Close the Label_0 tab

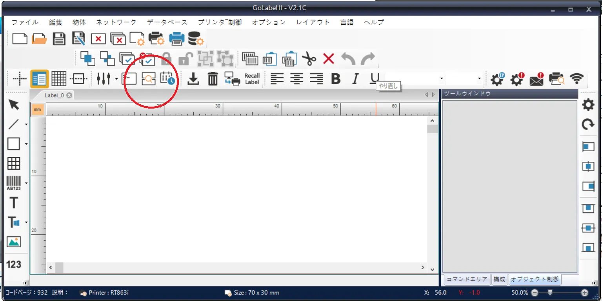(x=69, y=95)
